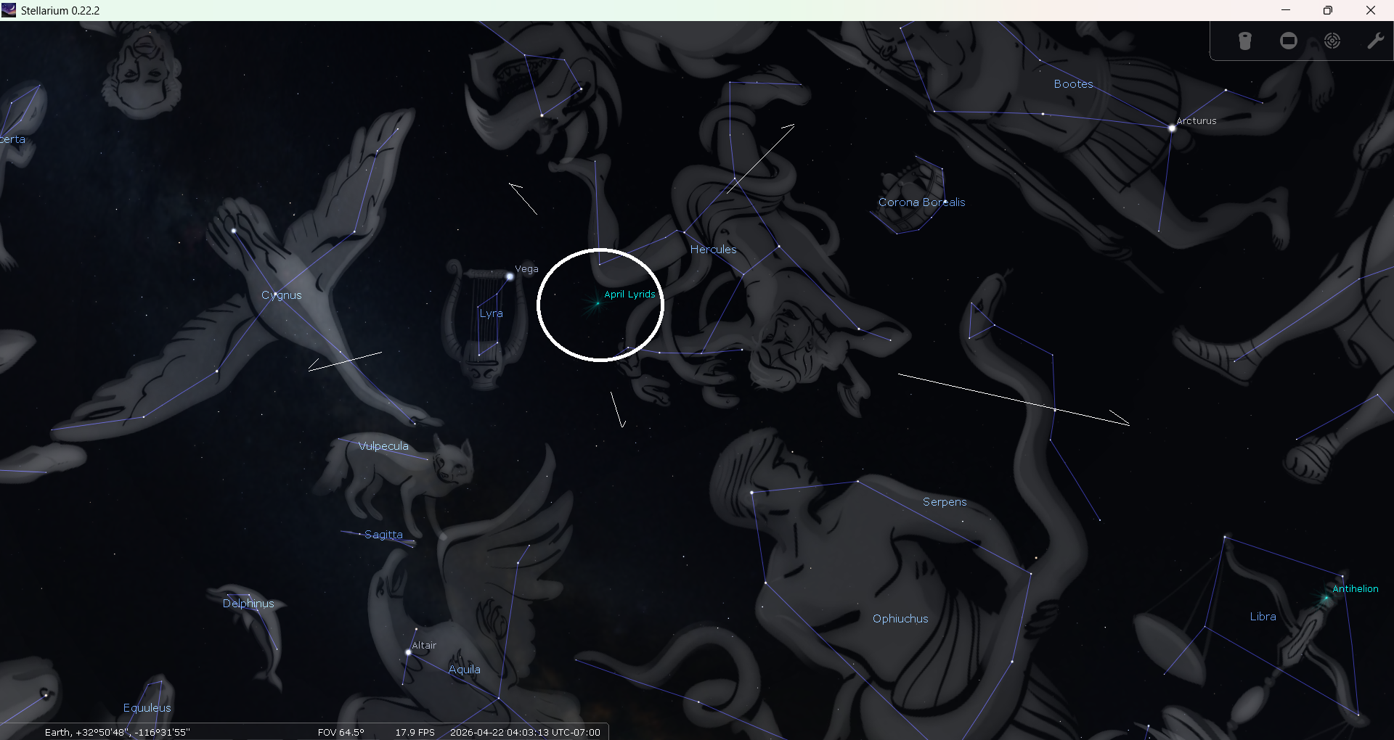Viewport: 1394px width, 740px height.
Task: Select the April Lyrids radiant marker
Action: 598,303
